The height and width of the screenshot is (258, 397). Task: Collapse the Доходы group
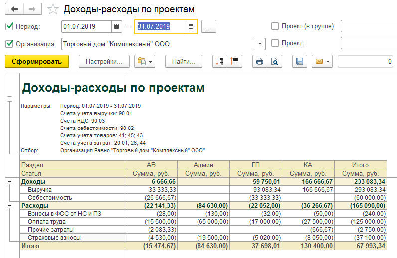pos(9,182)
